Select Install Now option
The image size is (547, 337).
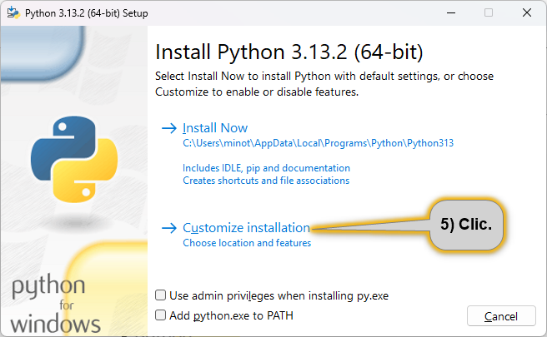(215, 128)
